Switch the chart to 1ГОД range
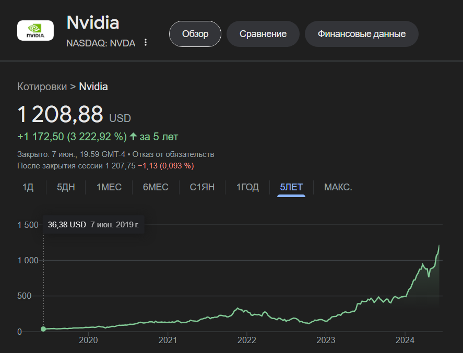The height and width of the screenshot is (353, 463). click(247, 187)
